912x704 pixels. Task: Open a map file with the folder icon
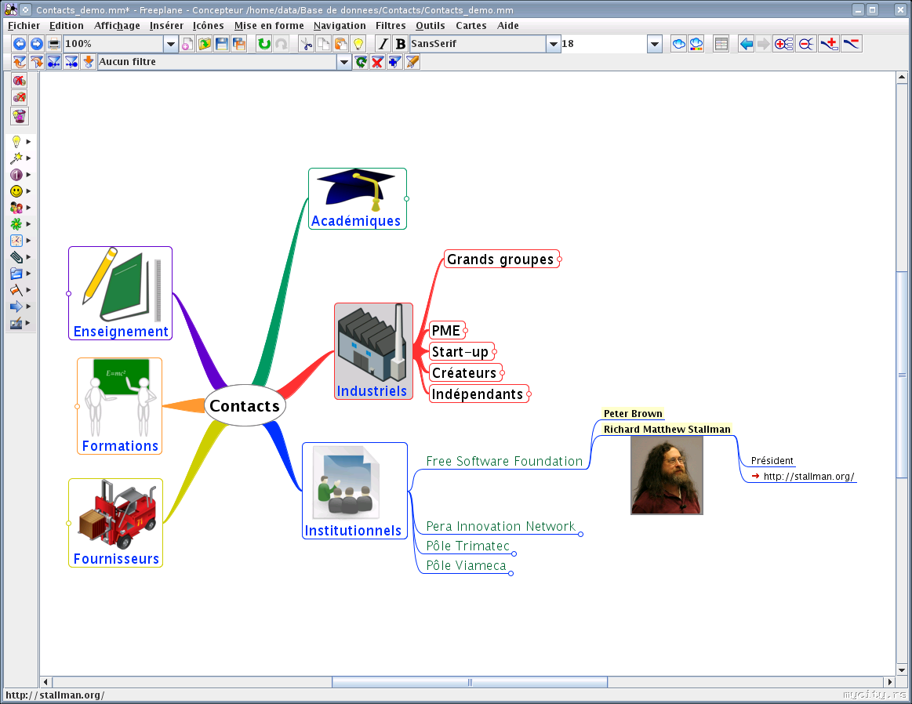click(x=205, y=44)
